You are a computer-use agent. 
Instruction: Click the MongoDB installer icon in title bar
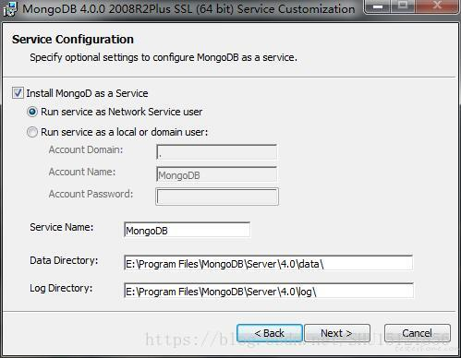(x=9, y=8)
